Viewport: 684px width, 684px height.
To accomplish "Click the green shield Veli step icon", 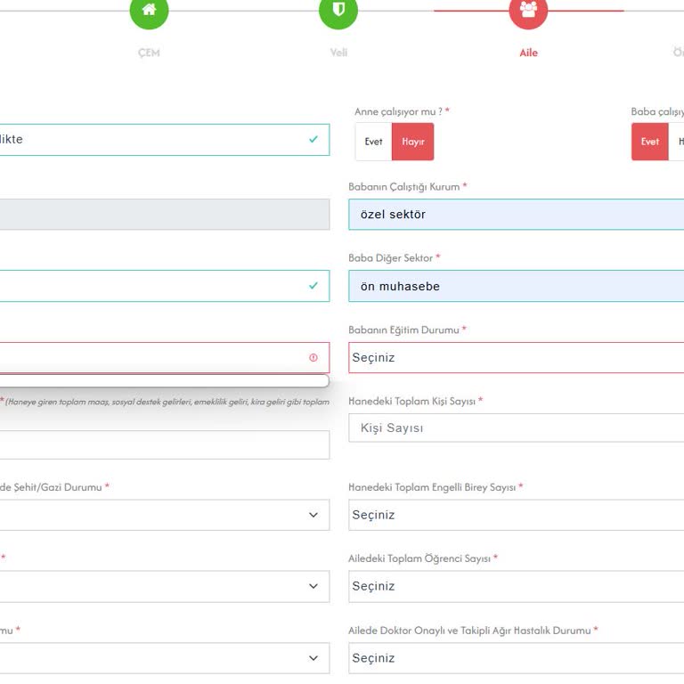I will tap(338, 11).
